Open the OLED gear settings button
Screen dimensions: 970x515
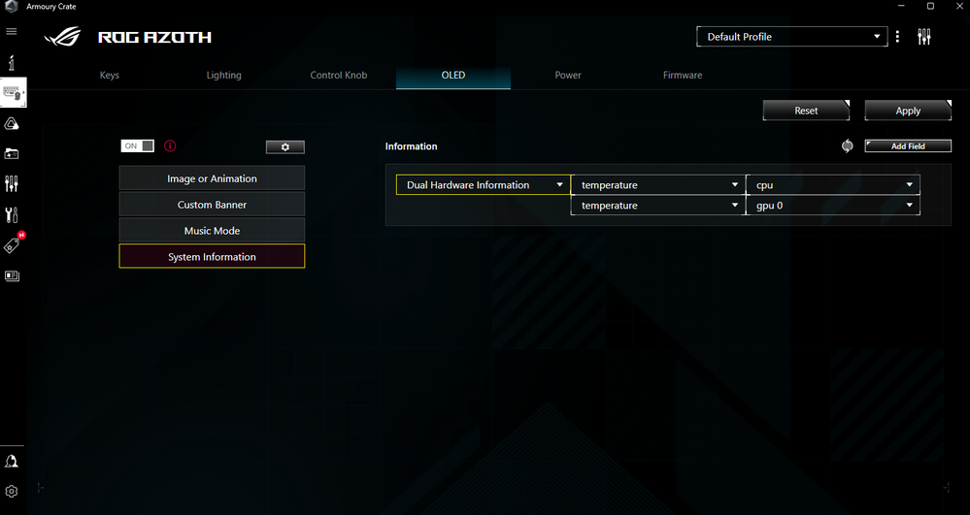click(x=285, y=147)
